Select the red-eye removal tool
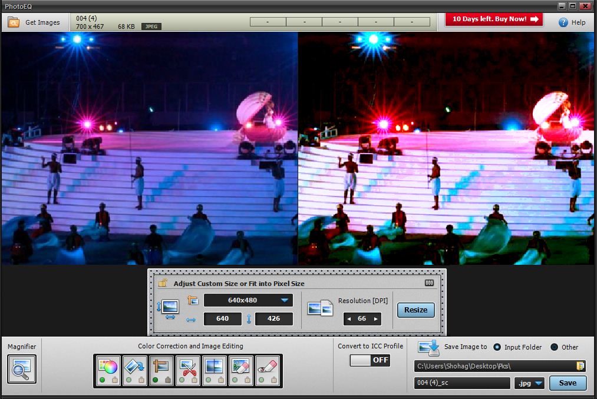Viewport: 597px width, 399px height. click(x=267, y=368)
